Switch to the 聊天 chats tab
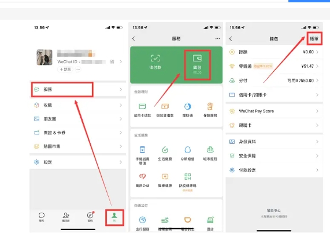 click(42, 217)
